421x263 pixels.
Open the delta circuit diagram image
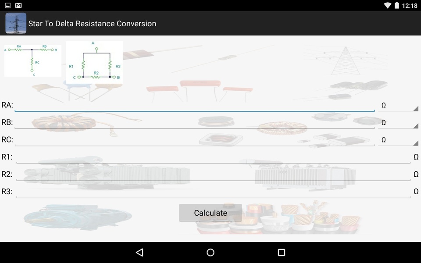[94, 62]
